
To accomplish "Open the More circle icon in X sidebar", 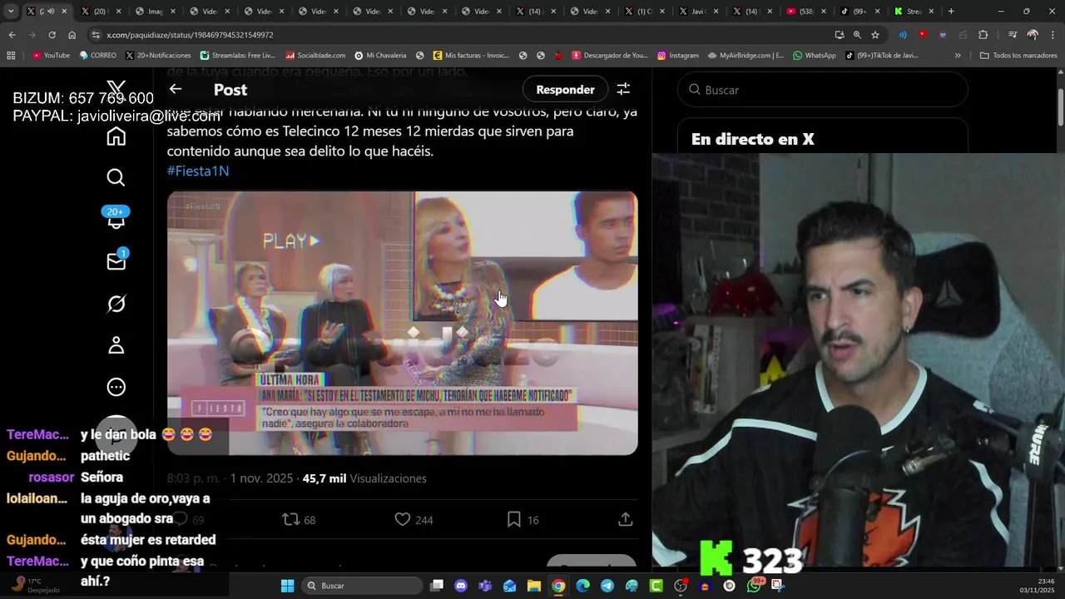I will pyautogui.click(x=116, y=387).
